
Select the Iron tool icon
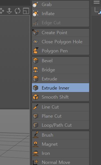point(36,153)
